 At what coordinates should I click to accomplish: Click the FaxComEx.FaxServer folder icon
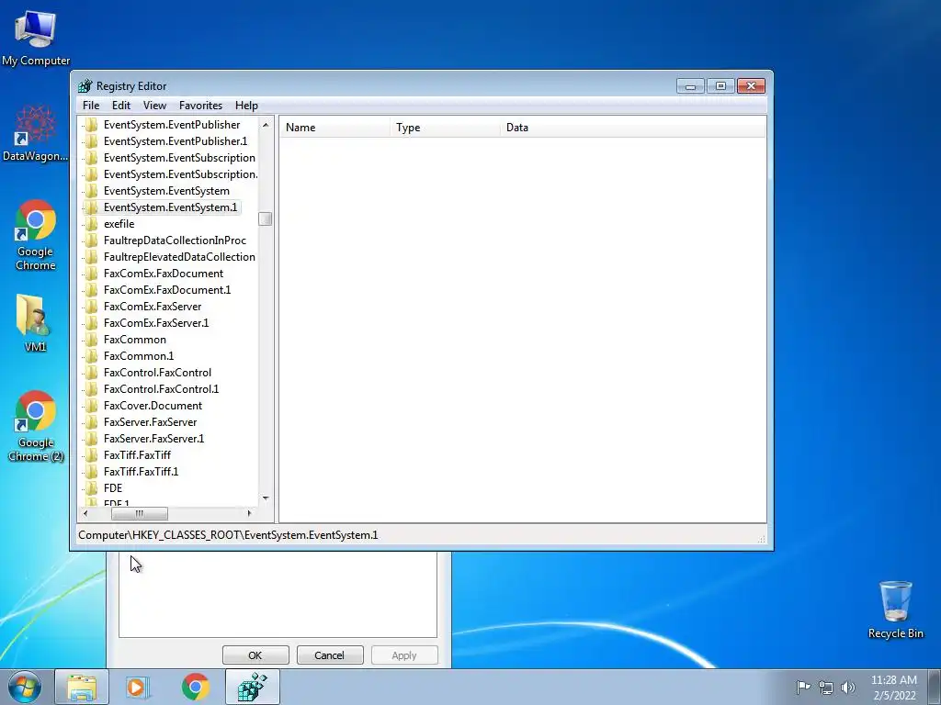click(x=91, y=307)
